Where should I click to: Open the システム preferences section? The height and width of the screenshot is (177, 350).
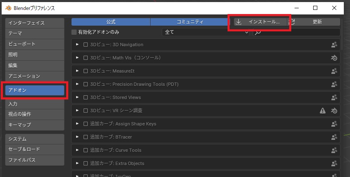coord(35,139)
